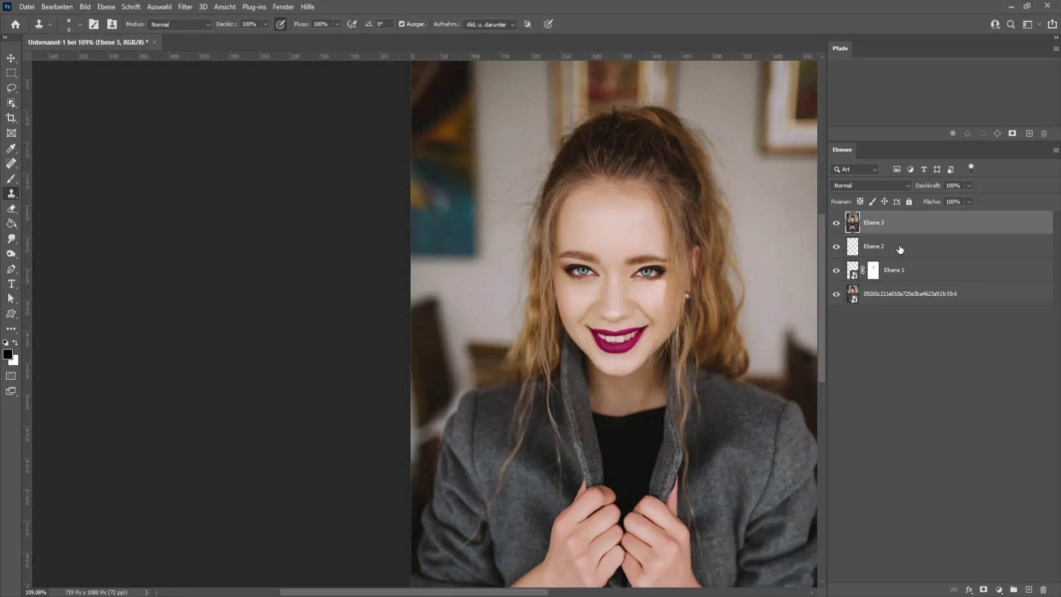Hide Ebene 2 layer
Image resolution: width=1061 pixels, height=597 pixels.
pos(836,247)
